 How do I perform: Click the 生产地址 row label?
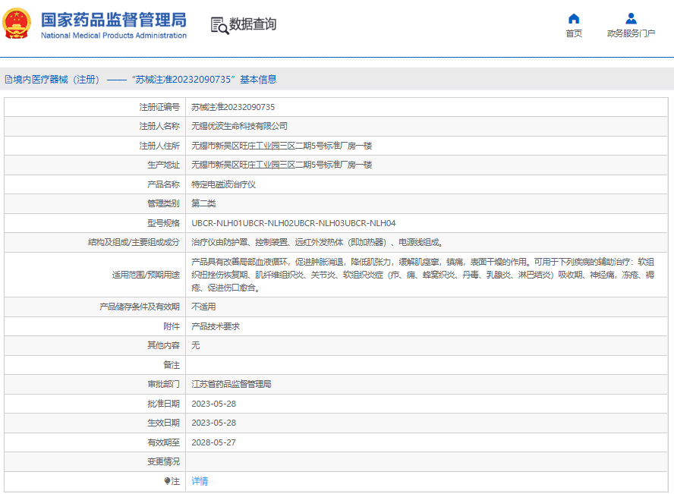pos(163,165)
